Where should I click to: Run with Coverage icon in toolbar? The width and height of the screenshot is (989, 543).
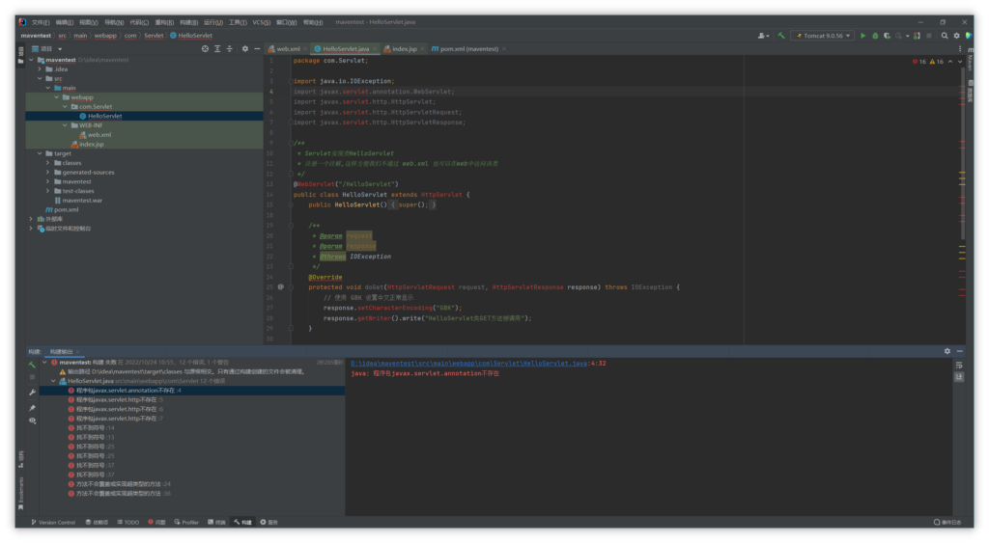point(887,36)
